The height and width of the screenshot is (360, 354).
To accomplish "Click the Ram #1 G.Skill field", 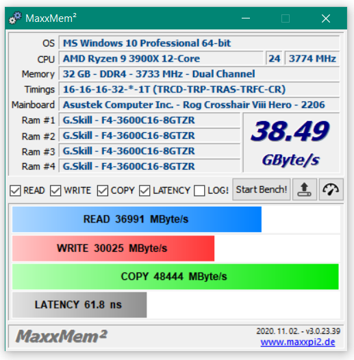I will pos(149,120).
